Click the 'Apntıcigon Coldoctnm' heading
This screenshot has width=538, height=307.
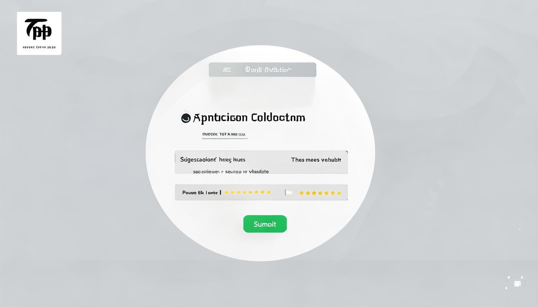[x=249, y=118]
